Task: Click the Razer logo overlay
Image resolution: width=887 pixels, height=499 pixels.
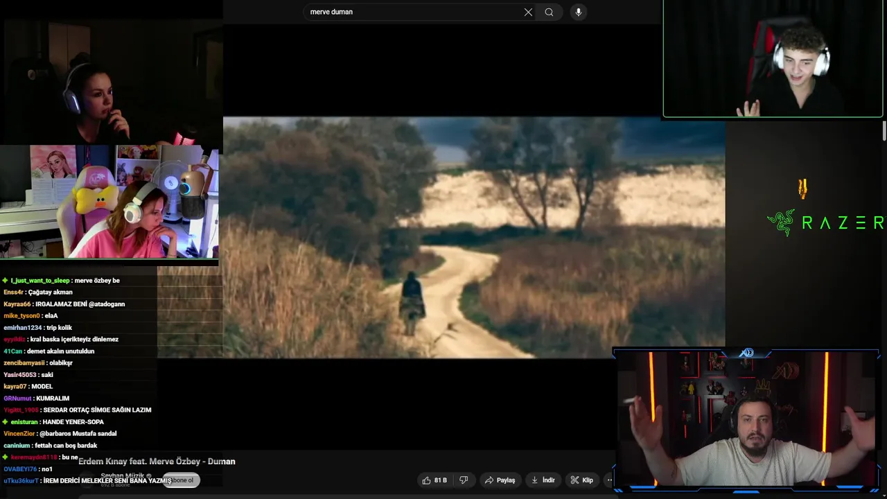Action: 825,222
